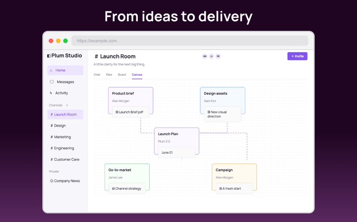This screenshot has height=222, width=357.
Task: Select the Launch Room channel
Action: (x=65, y=114)
